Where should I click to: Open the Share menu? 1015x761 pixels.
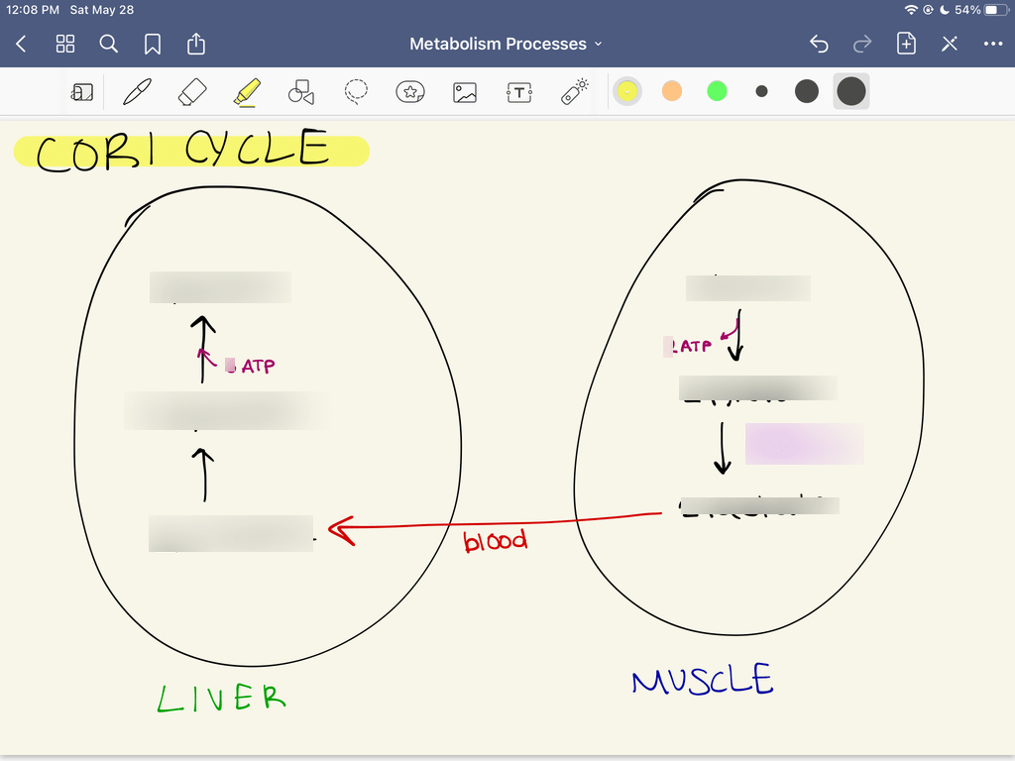tap(195, 44)
